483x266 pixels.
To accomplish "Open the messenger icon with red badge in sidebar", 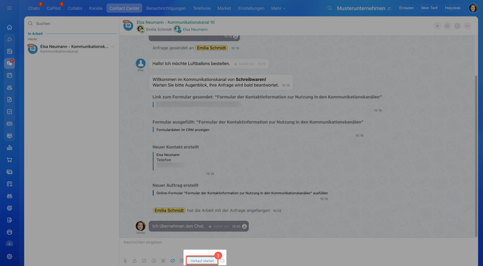I will pyautogui.click(x=9, y=64).
